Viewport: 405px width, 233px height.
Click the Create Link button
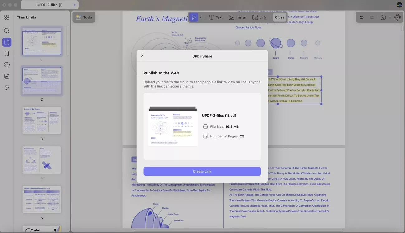pyautogui.click(x=202, y=171)
